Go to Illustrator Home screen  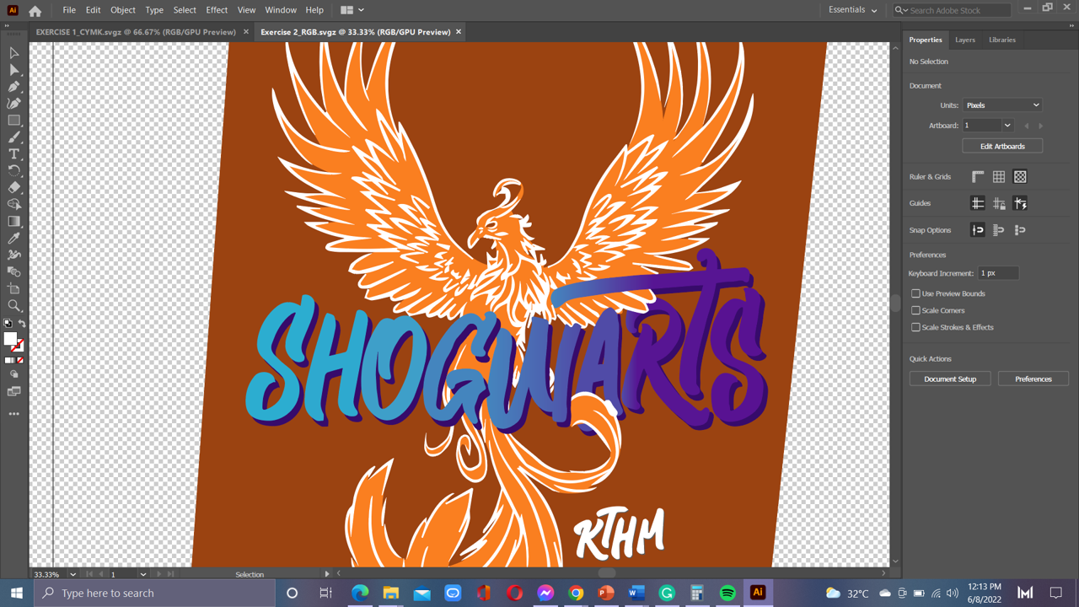pos(35,11)
